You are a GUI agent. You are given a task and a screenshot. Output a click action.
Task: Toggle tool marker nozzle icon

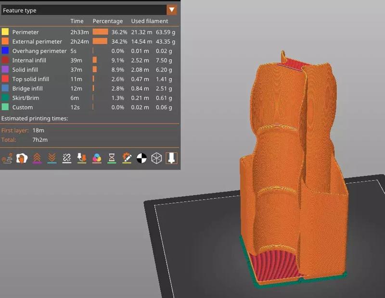(x=171, y=158)
